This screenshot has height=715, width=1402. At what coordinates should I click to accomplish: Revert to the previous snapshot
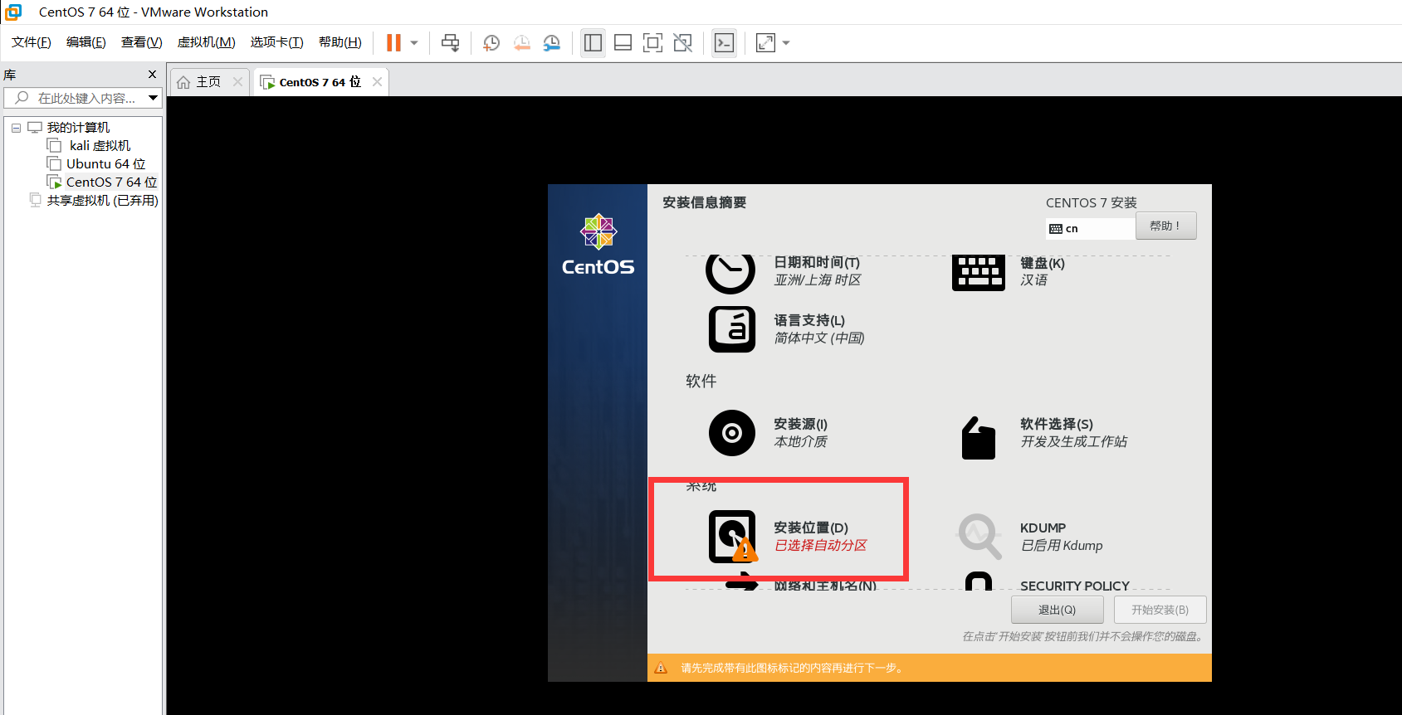click(521, 43)
